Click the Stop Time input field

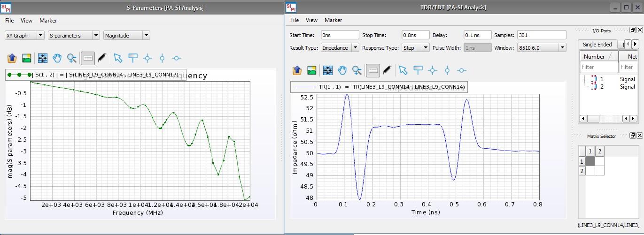pyautogui.click(x=415, y=35)
